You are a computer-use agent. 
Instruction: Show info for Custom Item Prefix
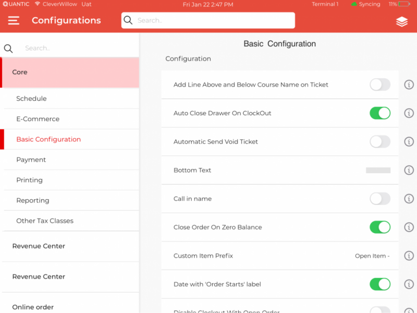point(409,256)
